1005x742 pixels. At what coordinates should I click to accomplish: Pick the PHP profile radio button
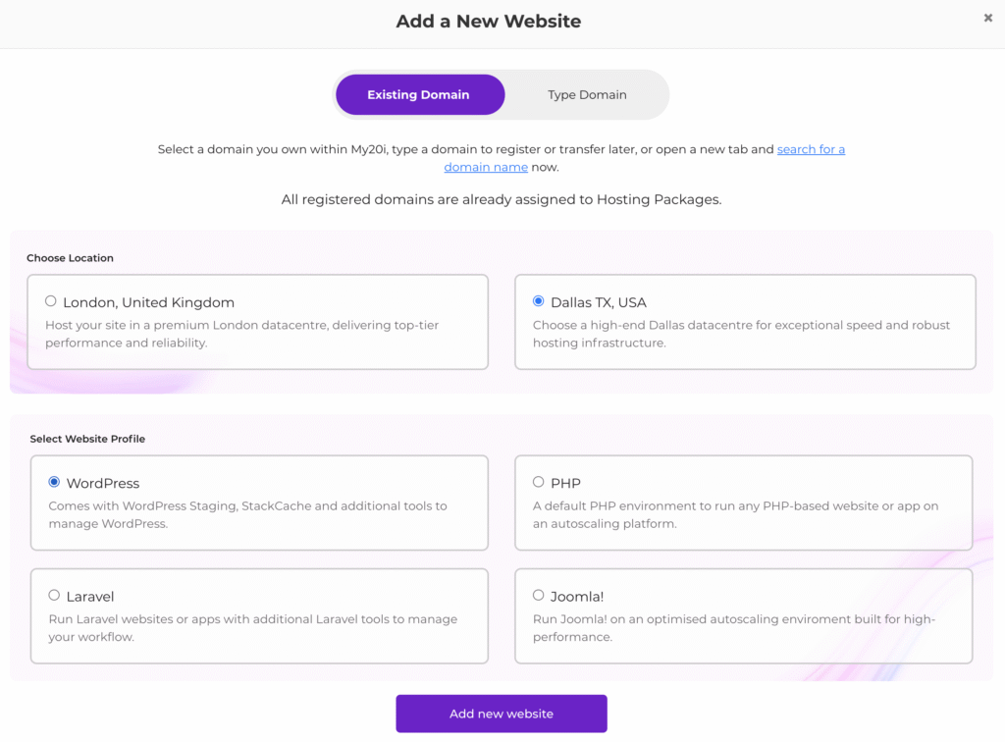click(x=539, y=482)
